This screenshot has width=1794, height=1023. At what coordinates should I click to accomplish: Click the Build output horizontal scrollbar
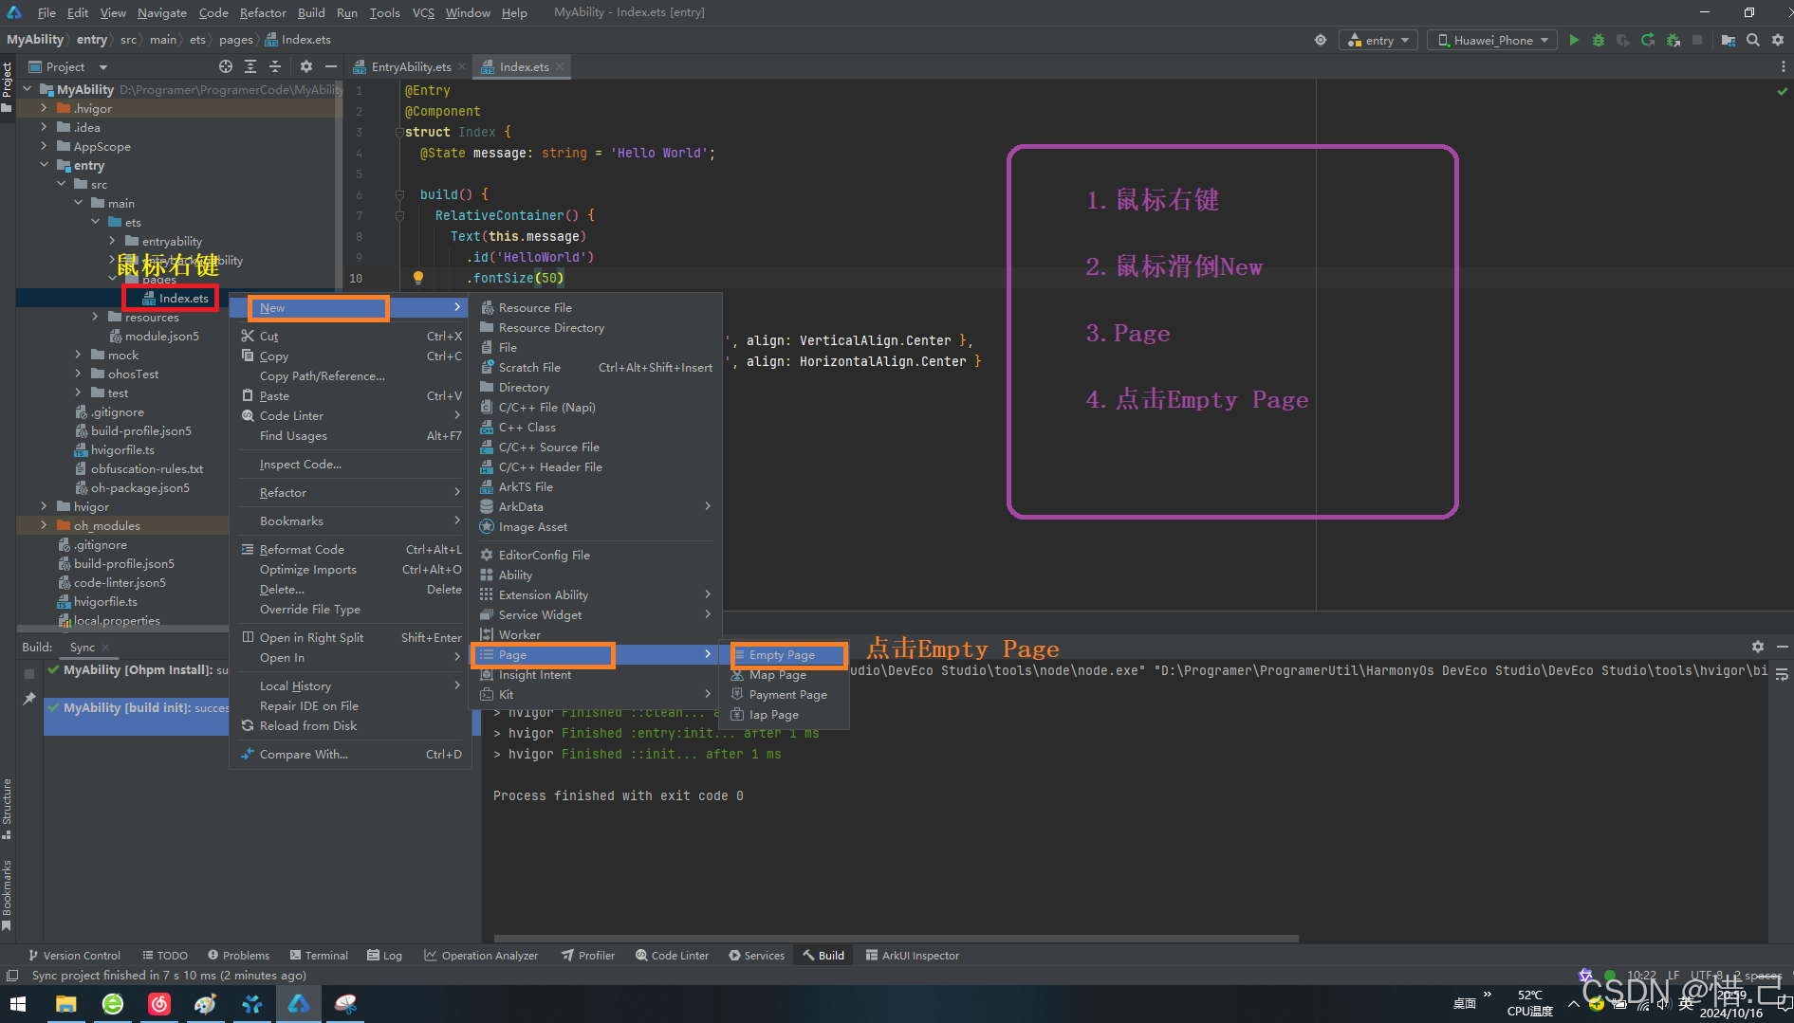coord(895,938)
